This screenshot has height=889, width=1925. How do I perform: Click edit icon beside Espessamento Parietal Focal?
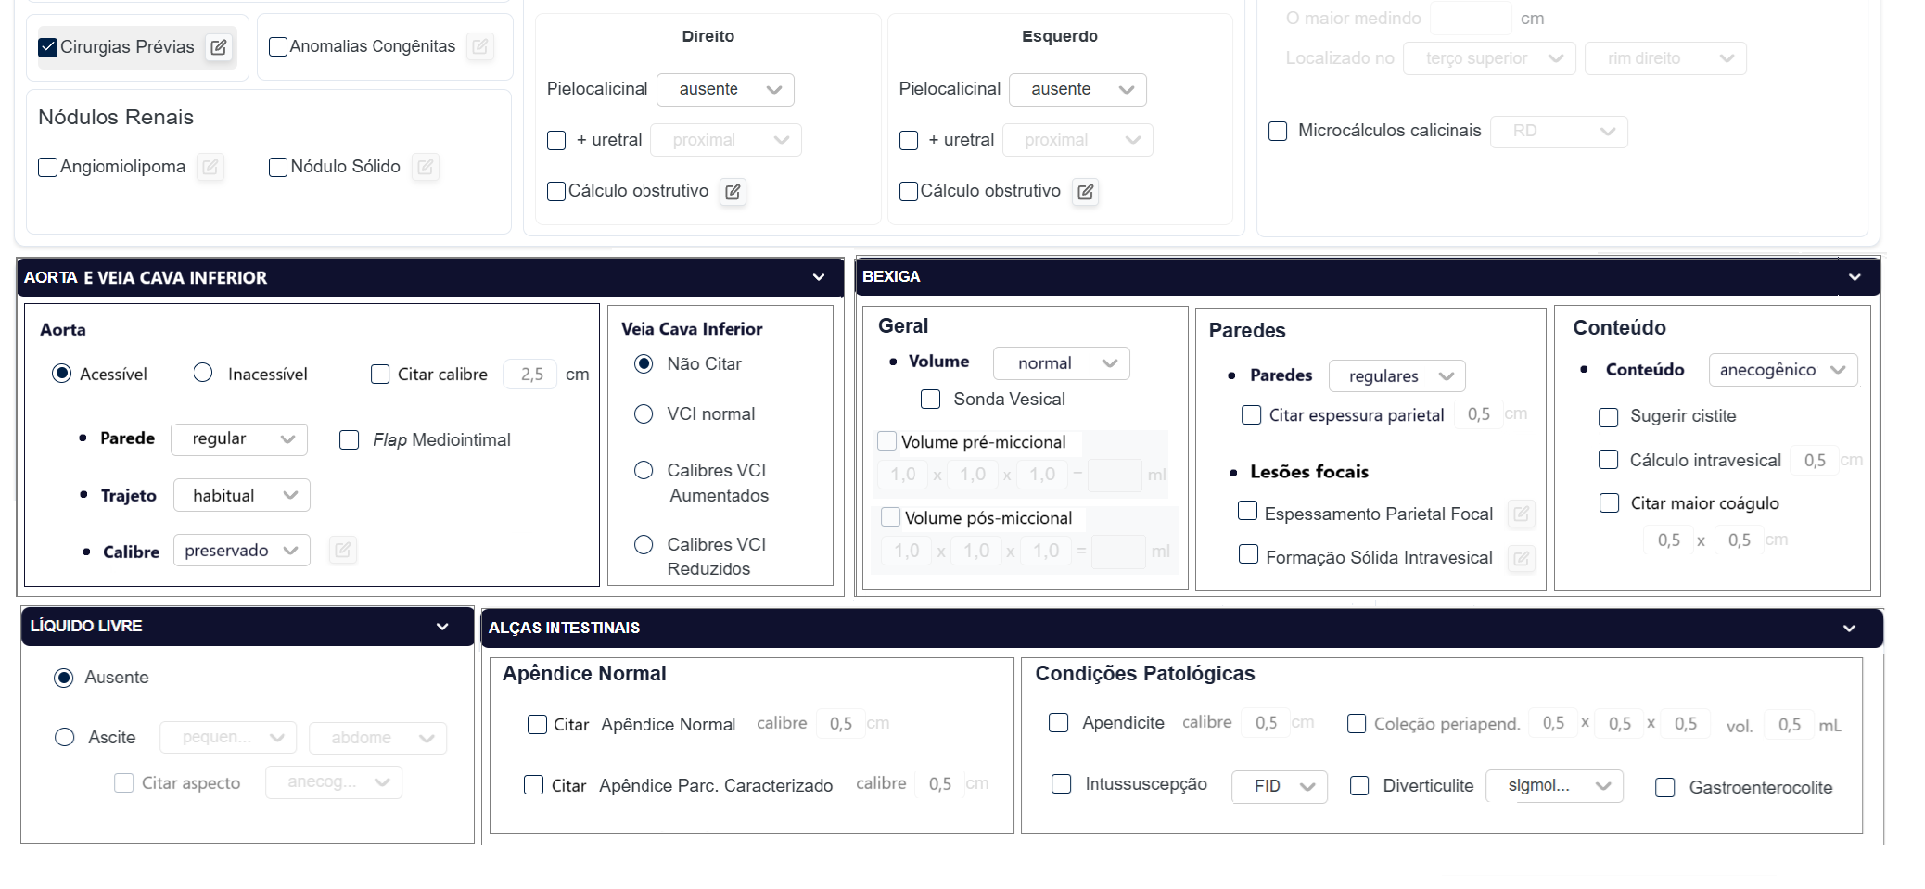[1521, 514]
